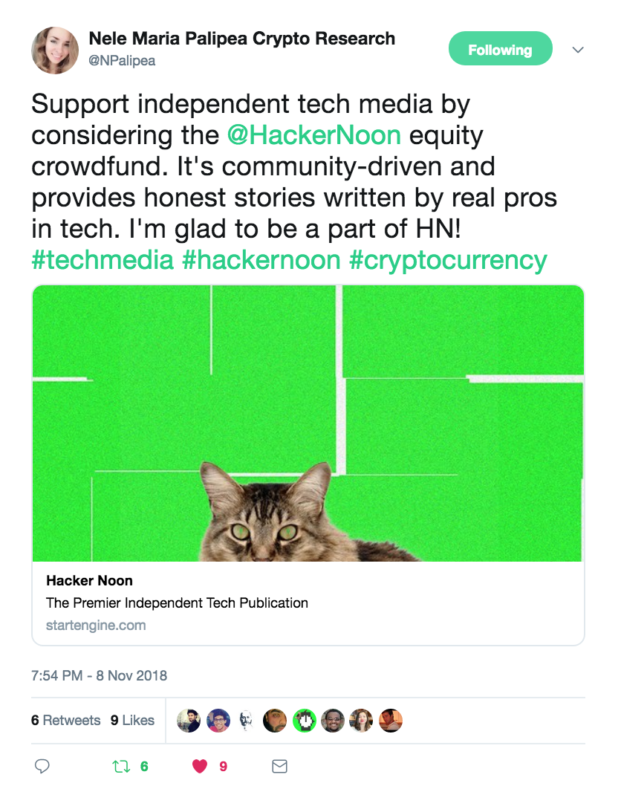Select the first avatar in the likers row
Image resolution: width=621 pixels, height=786 pixels.
[189, 720]
